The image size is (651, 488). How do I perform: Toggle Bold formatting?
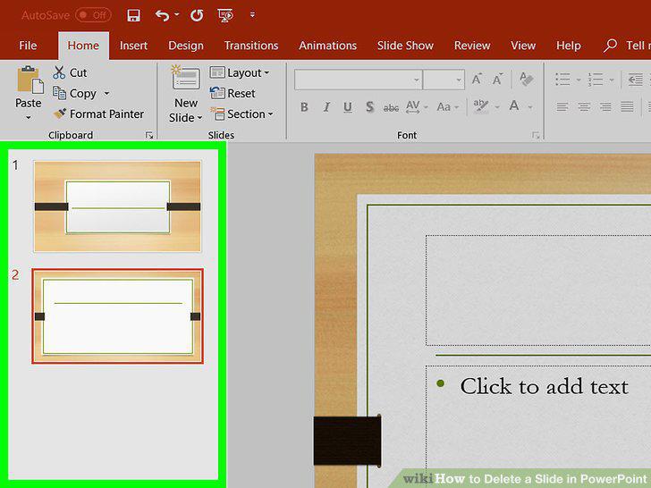click(x=304, y=107)
